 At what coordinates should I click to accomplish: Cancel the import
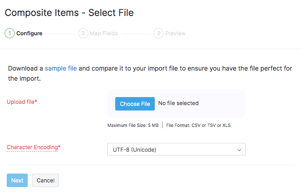45,180
